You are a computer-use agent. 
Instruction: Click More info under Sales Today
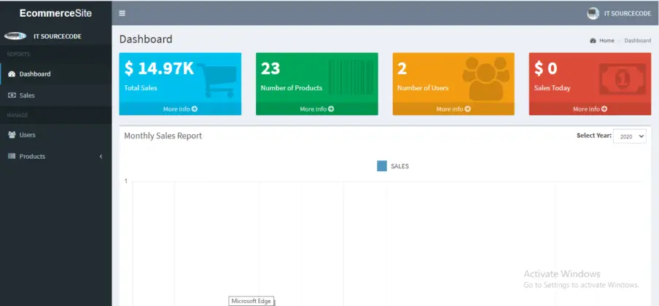[x=589, y=109]
